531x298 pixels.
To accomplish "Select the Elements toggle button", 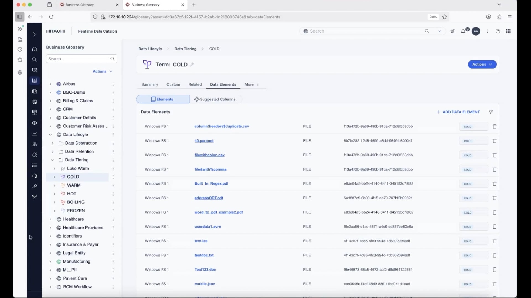I will coord(163,99).
